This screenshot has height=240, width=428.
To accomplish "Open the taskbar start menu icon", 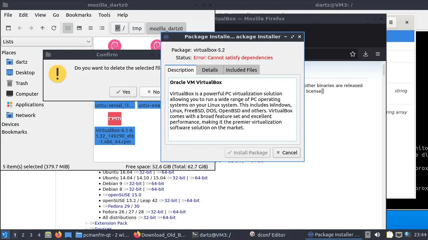I will pyautogui.click(x=5, y=235).
